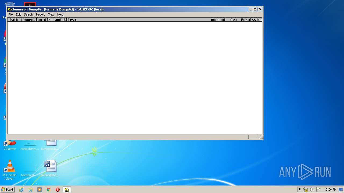Viewport: 344px width, 193px height.
Task: Select the VLC media player shortcut
Action: 9,170
